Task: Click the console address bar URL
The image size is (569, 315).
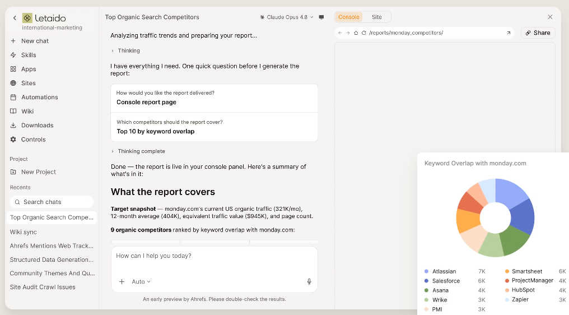Action: click(406, 33)
